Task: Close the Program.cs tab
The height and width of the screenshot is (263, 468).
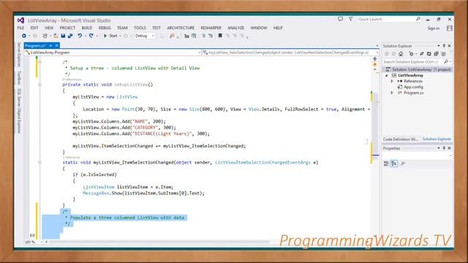Action: (56, 45)
